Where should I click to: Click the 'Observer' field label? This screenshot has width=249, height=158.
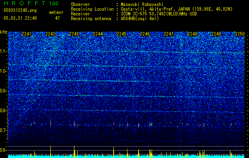click(x=80, y=4)
